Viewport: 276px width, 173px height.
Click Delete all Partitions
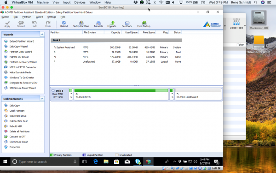19,131
